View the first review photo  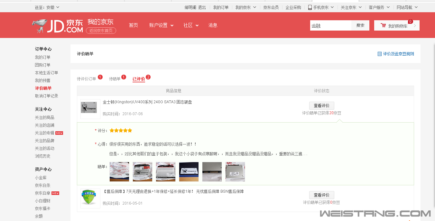pos(119,172)
